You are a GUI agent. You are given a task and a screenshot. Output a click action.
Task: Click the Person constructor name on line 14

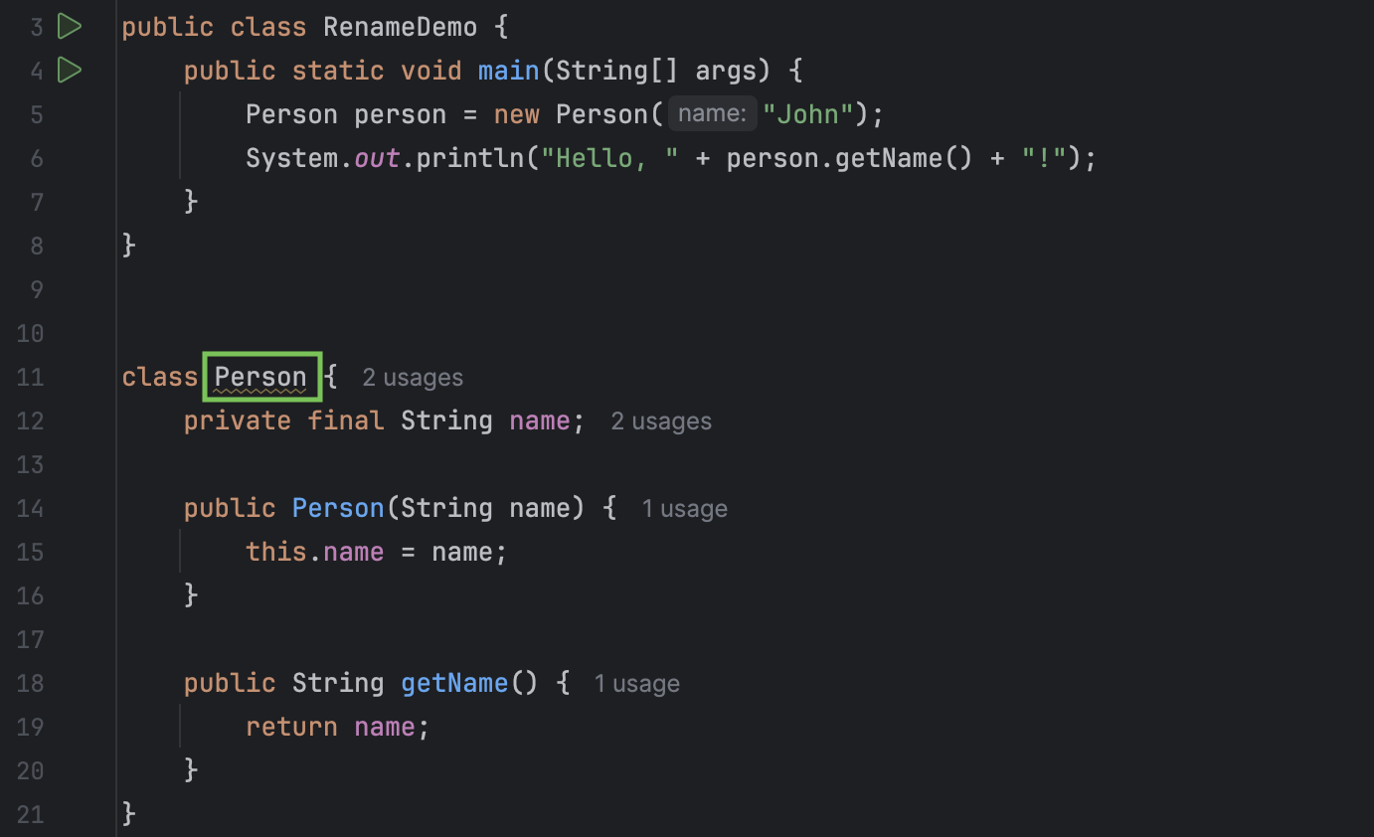[x=338, y=508]
